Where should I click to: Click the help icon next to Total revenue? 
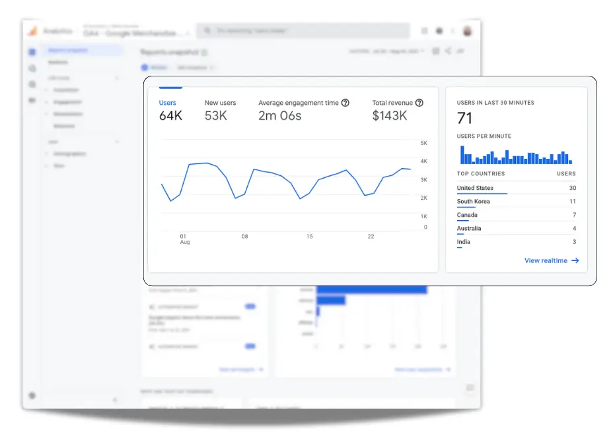coord(421,103)
